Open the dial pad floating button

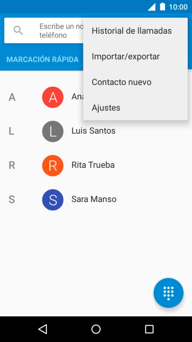coord(168,293)
